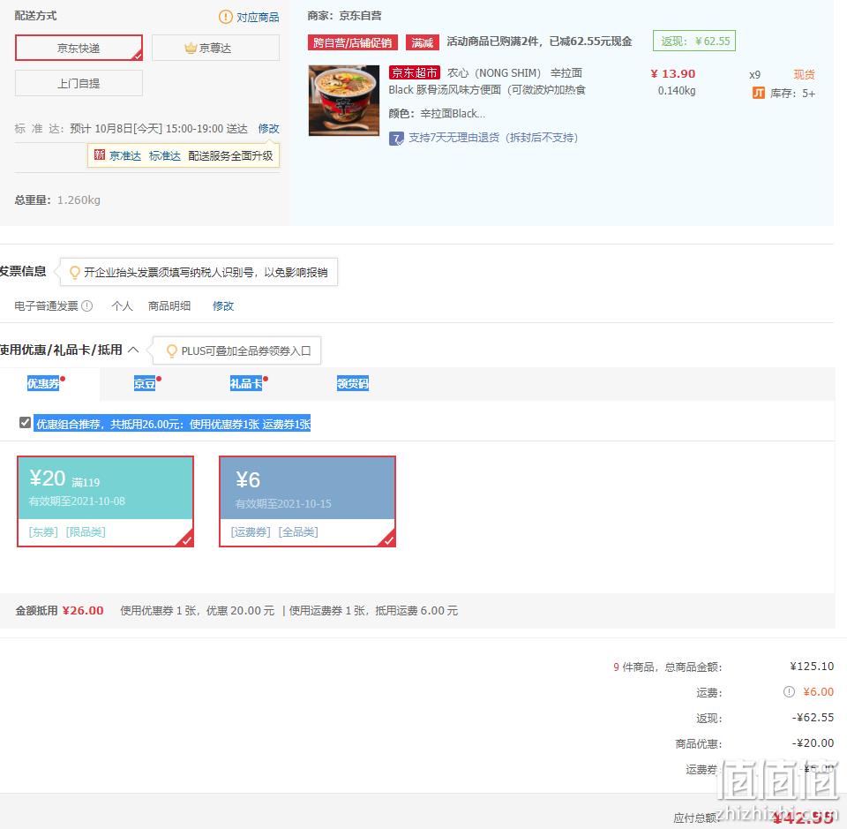Select 京尊达 delivery option
847x829 pixels.
[x=215, y=48]
